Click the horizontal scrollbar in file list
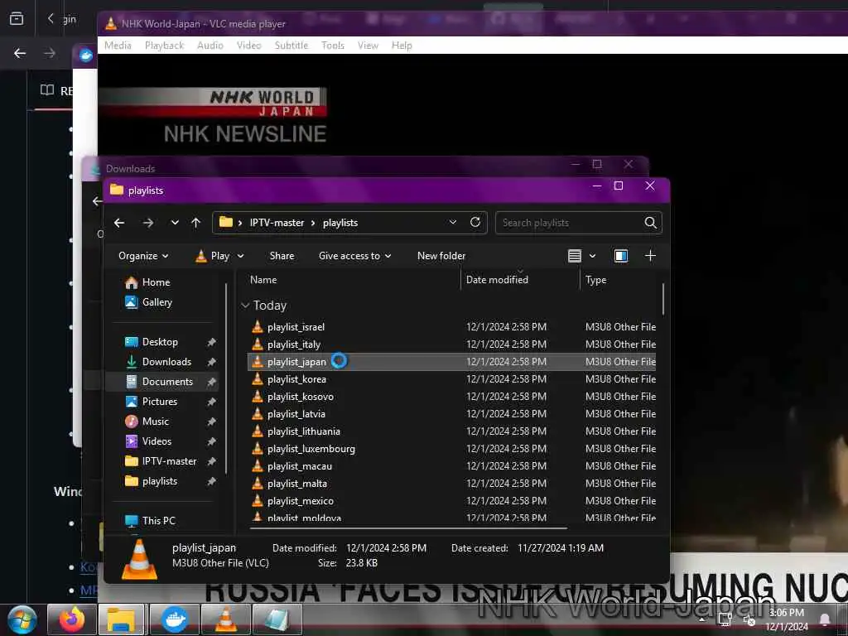The image size is (848, 636). pos(408,528)
